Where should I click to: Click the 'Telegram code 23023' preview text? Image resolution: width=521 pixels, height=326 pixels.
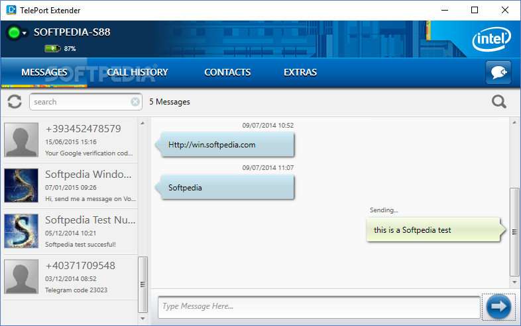coord(76,290)
